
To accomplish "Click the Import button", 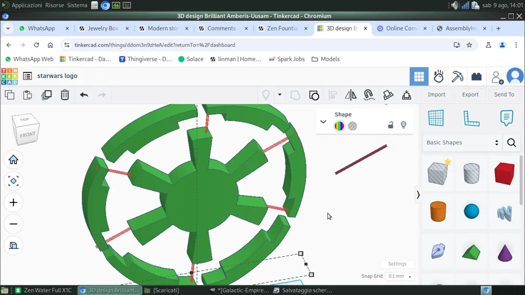I will [x=436, y=95].
